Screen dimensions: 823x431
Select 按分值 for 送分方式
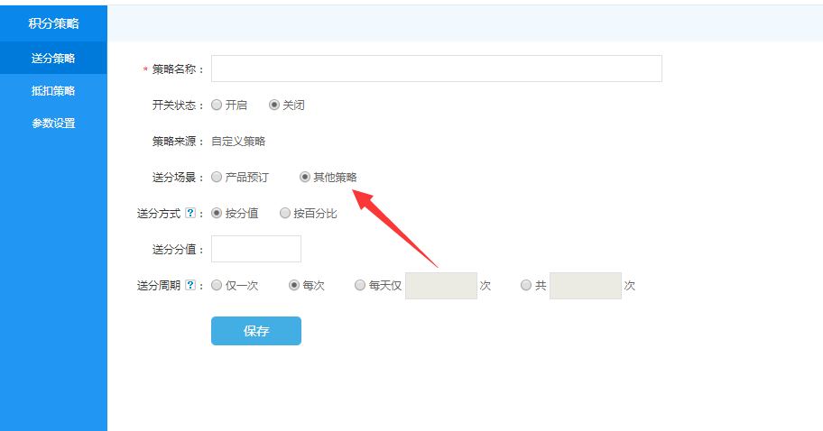coord(217,214)
